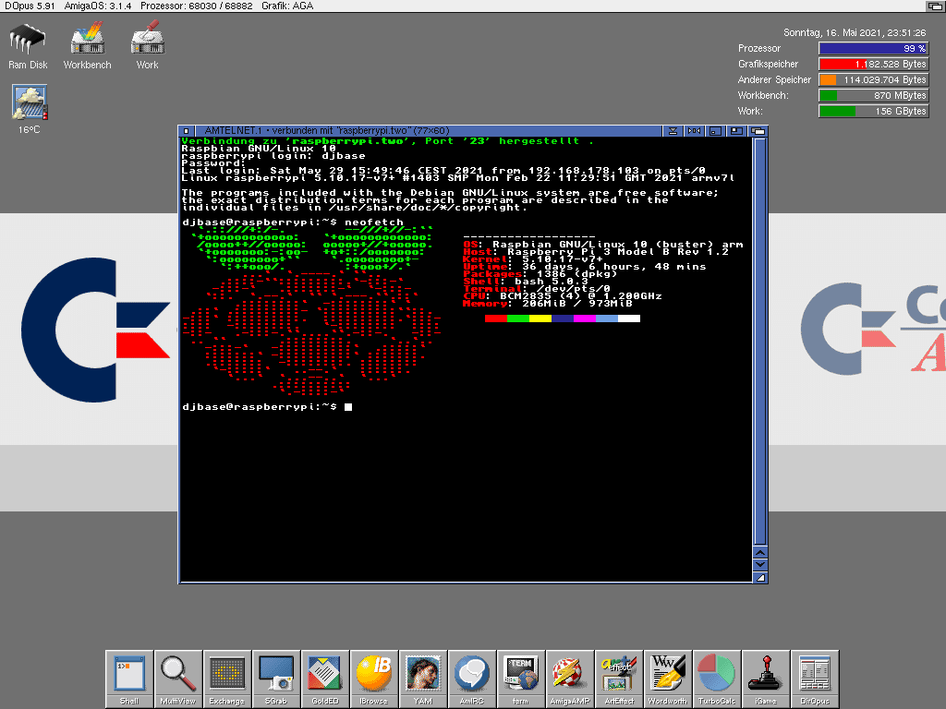
Task: Open the term terminal program
Action: 521,679
